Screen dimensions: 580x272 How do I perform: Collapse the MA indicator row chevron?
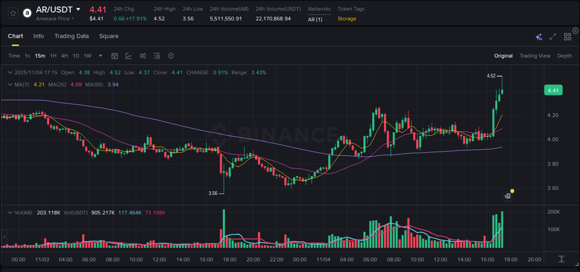[10, 84]
